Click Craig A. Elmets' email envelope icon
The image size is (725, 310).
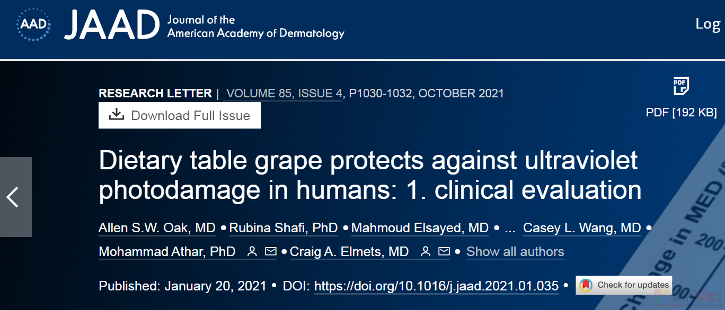click(444, 252)
